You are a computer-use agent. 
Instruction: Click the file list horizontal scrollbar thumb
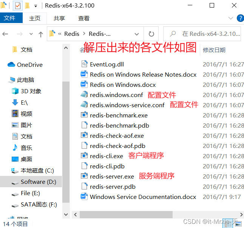(x=126, y=215)
